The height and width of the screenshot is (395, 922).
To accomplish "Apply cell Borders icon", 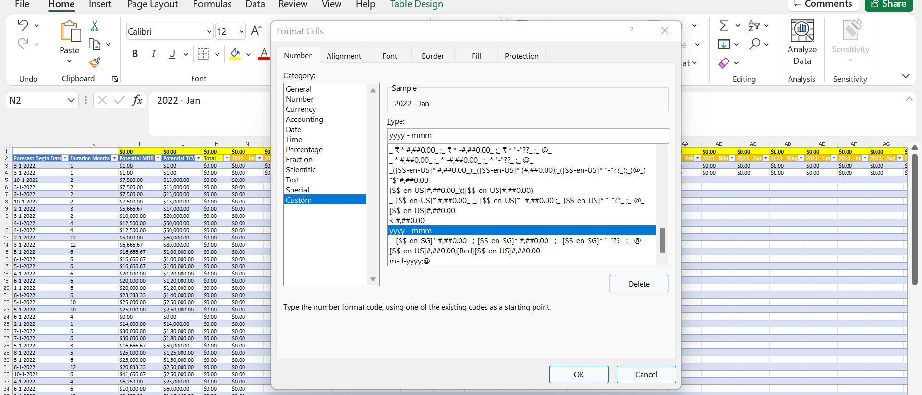I will click(x=203, y=54).
